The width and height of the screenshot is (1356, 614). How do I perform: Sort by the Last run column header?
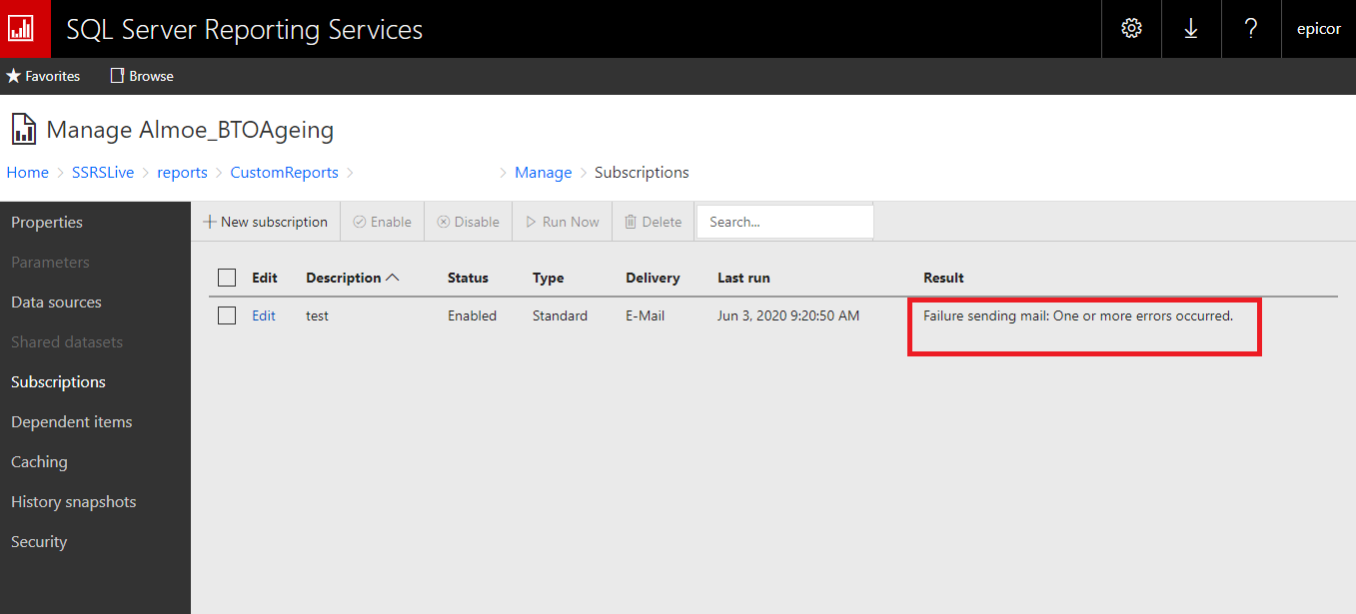743,278
